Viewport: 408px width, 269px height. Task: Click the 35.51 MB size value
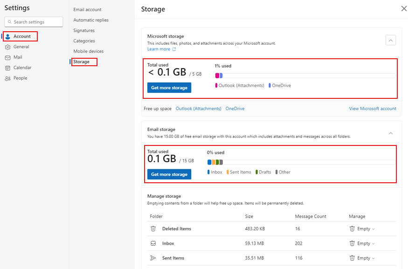[254, 258]
